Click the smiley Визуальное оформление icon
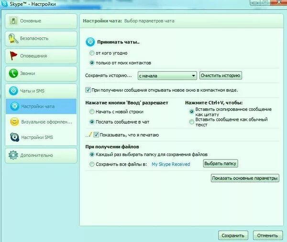The height and width of the screenshot is (242, 287). (x=15, y=122)
